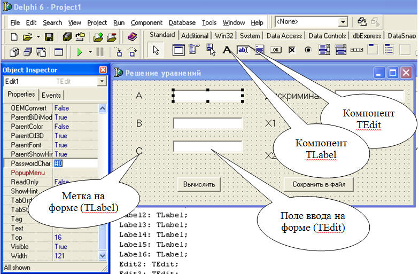Click the help book icon
The height and width of the screenshot is (274, 419).
coord(132,37)
